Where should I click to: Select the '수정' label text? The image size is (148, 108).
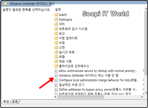tap(62, 43)
